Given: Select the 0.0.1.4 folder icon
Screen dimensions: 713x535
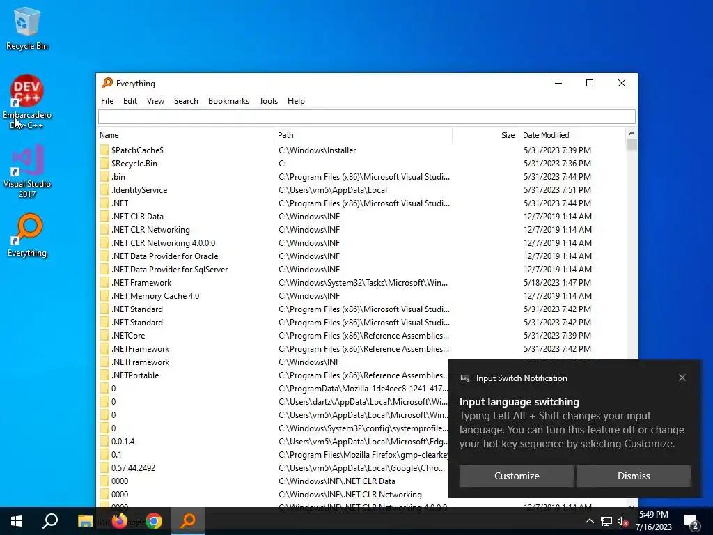Looking at the screenshot, I should click(104, 441).
